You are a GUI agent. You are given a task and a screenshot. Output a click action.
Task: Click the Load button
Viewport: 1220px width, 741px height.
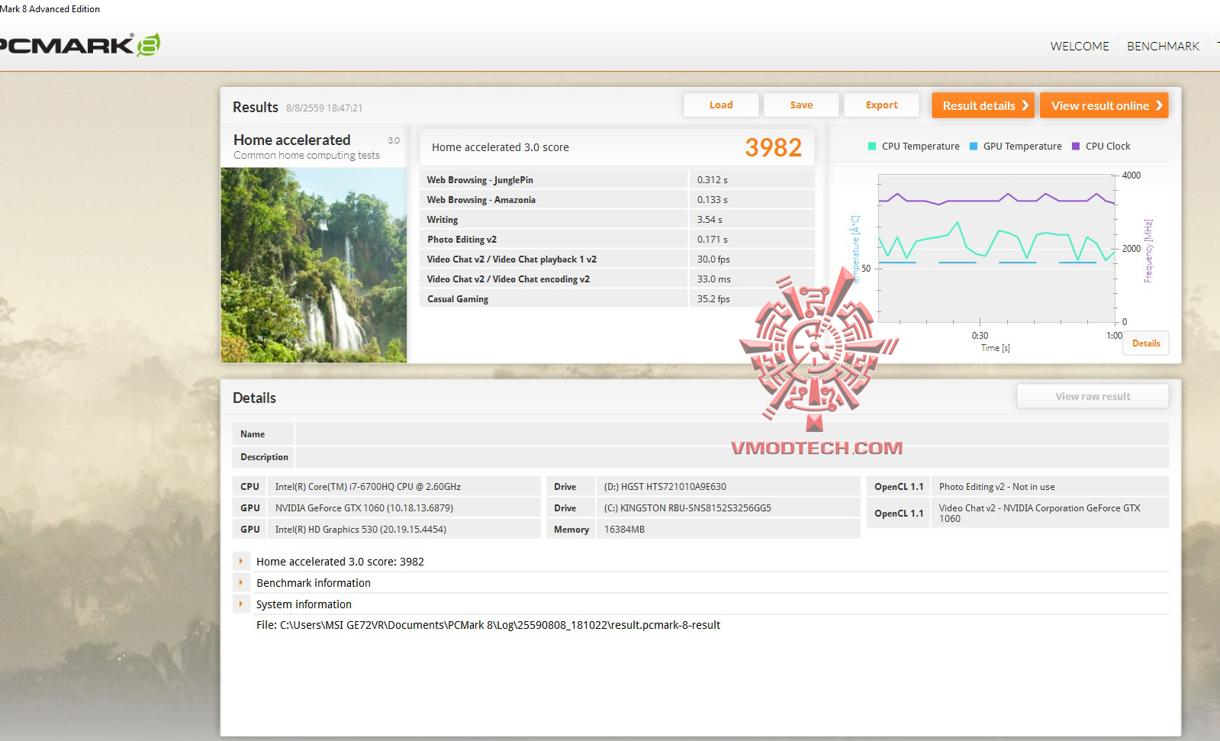click(x=721, y=105)
